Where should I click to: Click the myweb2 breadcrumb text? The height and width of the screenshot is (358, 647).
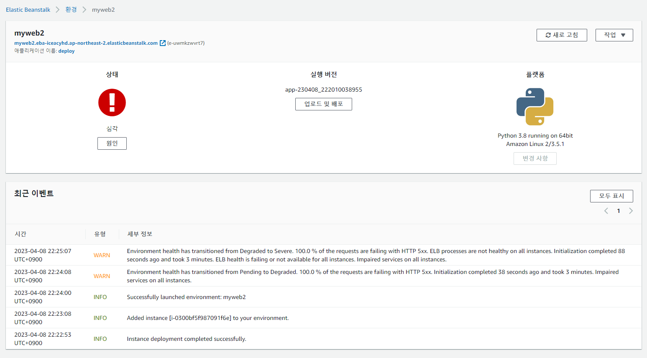(x=103, y=10)
